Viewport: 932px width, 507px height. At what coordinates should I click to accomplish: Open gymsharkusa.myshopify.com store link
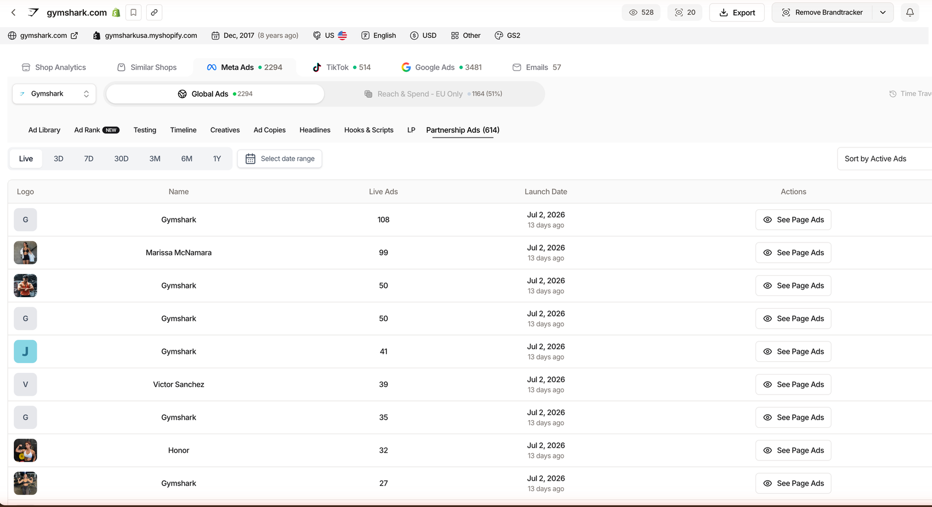[145, 36]
